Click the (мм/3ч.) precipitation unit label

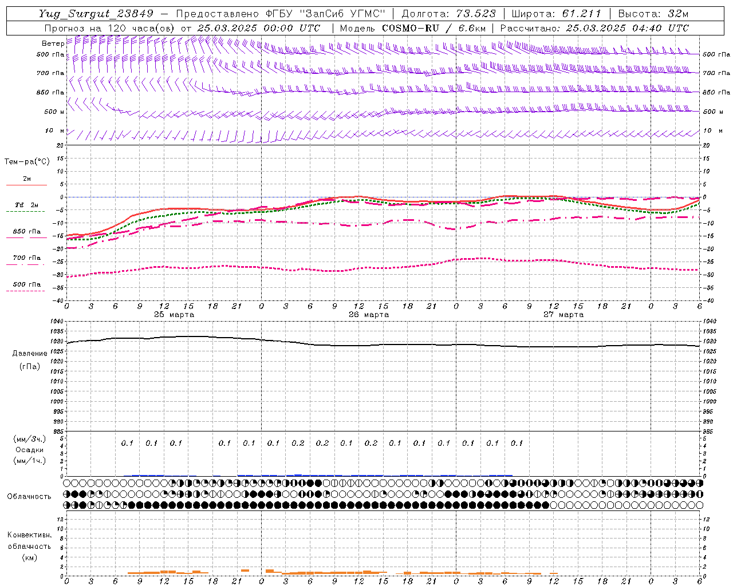30,439
